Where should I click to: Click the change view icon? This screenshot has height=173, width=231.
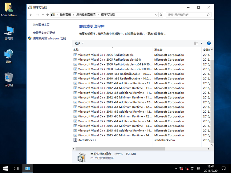[196, 43]
